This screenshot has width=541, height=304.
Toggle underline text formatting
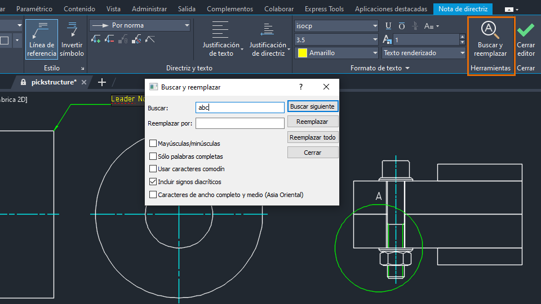point(388,26)
